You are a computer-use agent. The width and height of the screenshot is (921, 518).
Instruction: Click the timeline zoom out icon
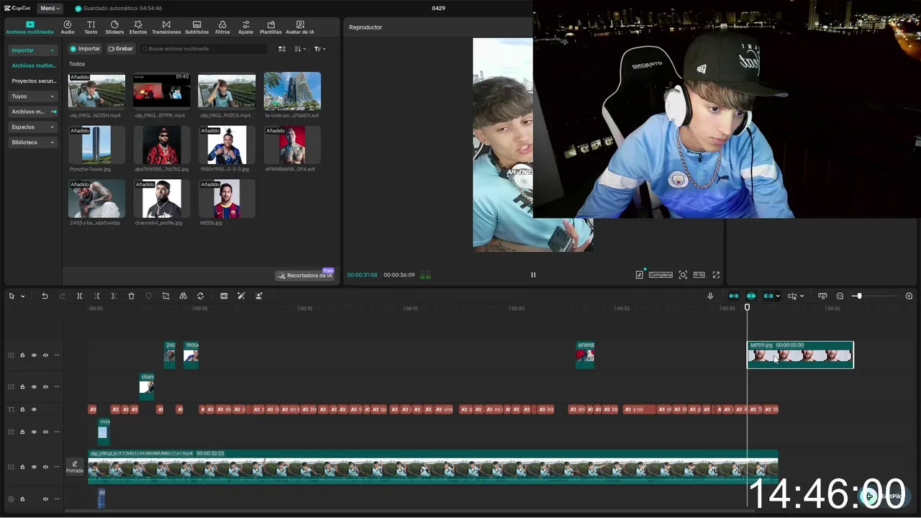840,296
